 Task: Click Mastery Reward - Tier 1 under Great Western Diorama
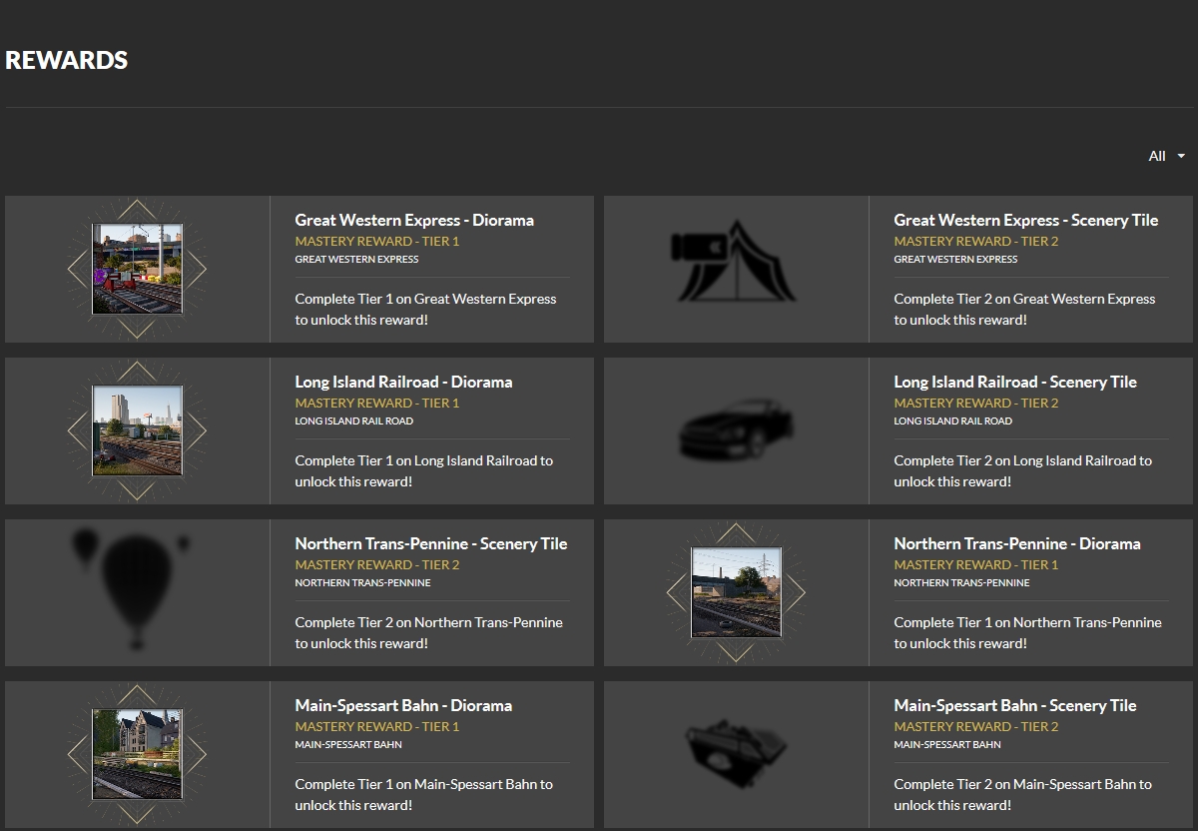[x=377, y=241]
